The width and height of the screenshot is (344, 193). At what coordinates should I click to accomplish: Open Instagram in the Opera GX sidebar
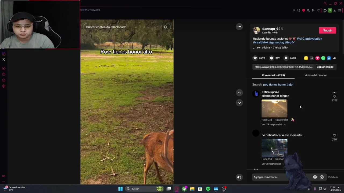pyautogui.click(x=3, y=54)
